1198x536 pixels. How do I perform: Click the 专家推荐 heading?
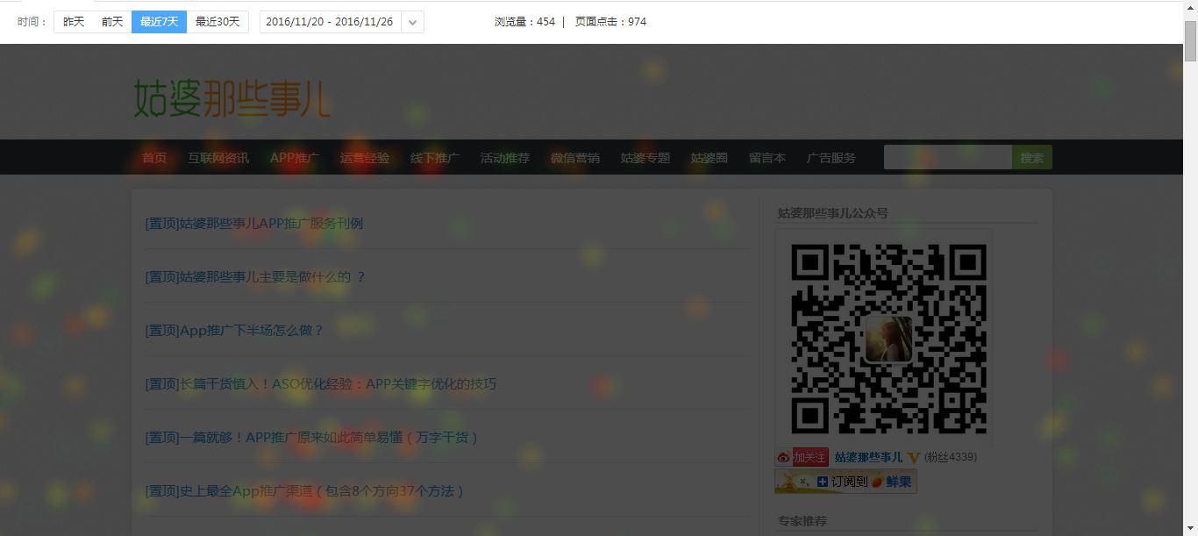[802, 520]
